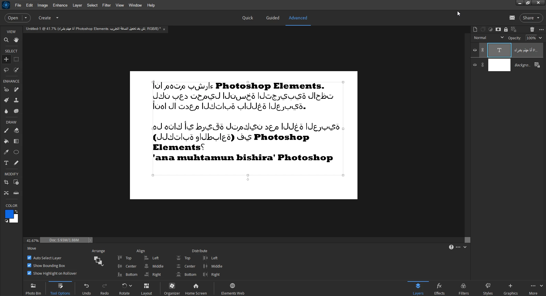Select the Color Picker eyedropper tool
546x296 pixels.
point(6,152)
